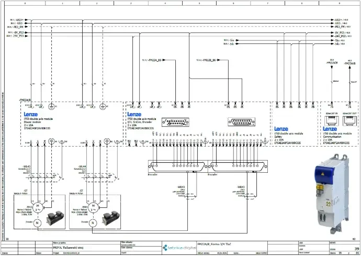This screenshot has width=361, height=256.
Task: Click the right-side -UG3+ outgoing reference
Action: coord(340,20)
